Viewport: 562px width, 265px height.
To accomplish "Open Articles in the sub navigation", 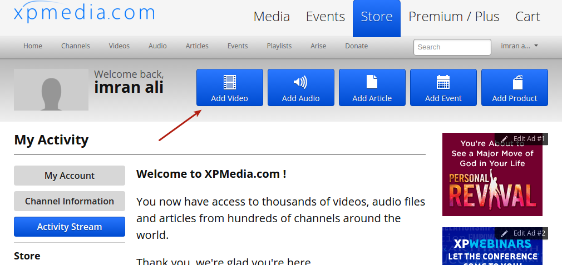I will tap(197, 46).
